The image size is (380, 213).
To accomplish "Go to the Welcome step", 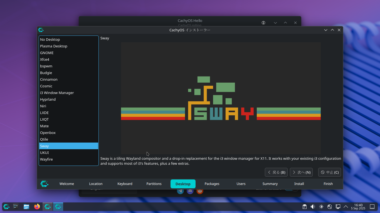I will (67, 184).
